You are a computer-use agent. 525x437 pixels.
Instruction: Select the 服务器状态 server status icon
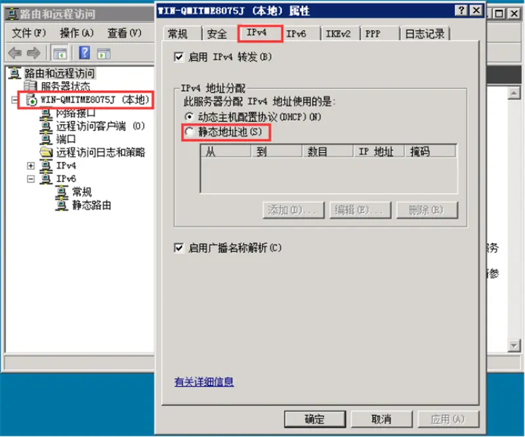point(30,86)
